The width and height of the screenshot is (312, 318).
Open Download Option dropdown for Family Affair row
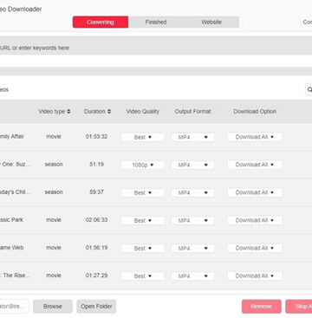[255, 137]
